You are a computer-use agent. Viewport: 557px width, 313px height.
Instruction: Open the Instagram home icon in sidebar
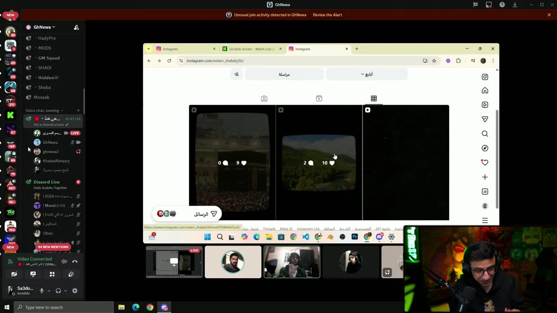[485, 90]
